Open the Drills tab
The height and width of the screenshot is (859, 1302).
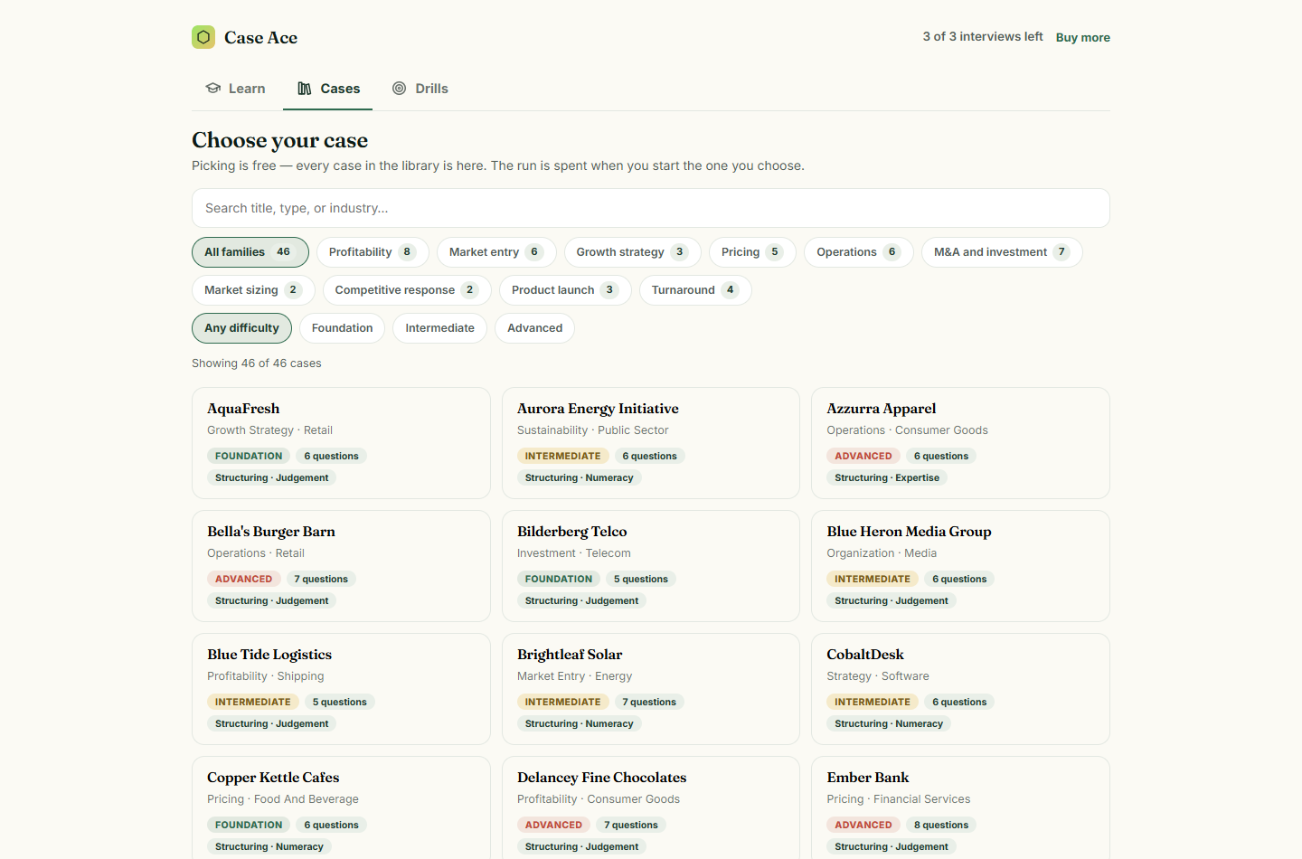(420, 89)
